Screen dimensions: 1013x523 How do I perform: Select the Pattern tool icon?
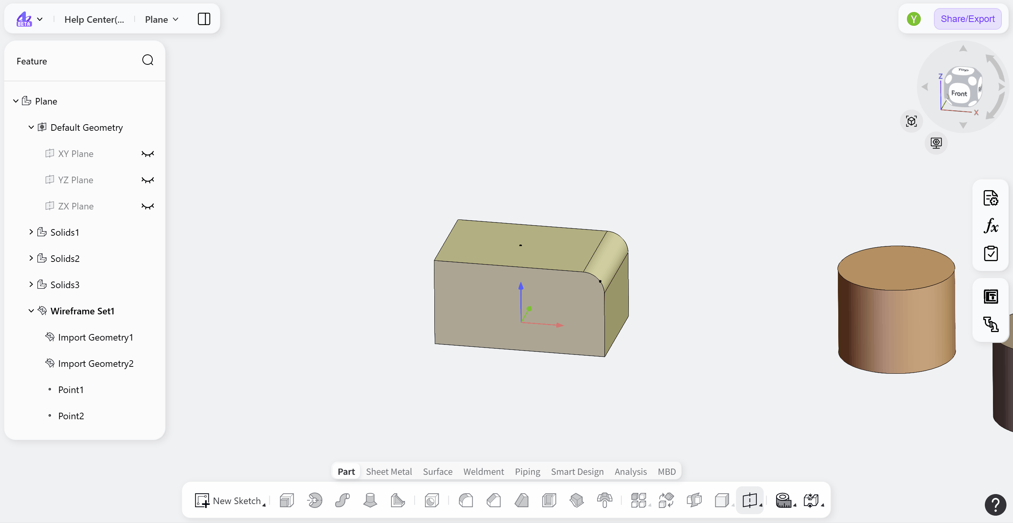tap(639, 501)
